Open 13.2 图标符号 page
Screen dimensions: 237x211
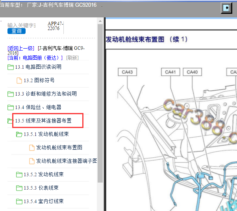pos(39,80)
